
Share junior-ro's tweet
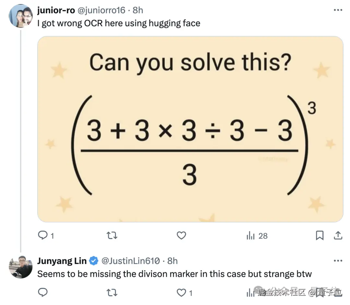(x=338, y=235)
